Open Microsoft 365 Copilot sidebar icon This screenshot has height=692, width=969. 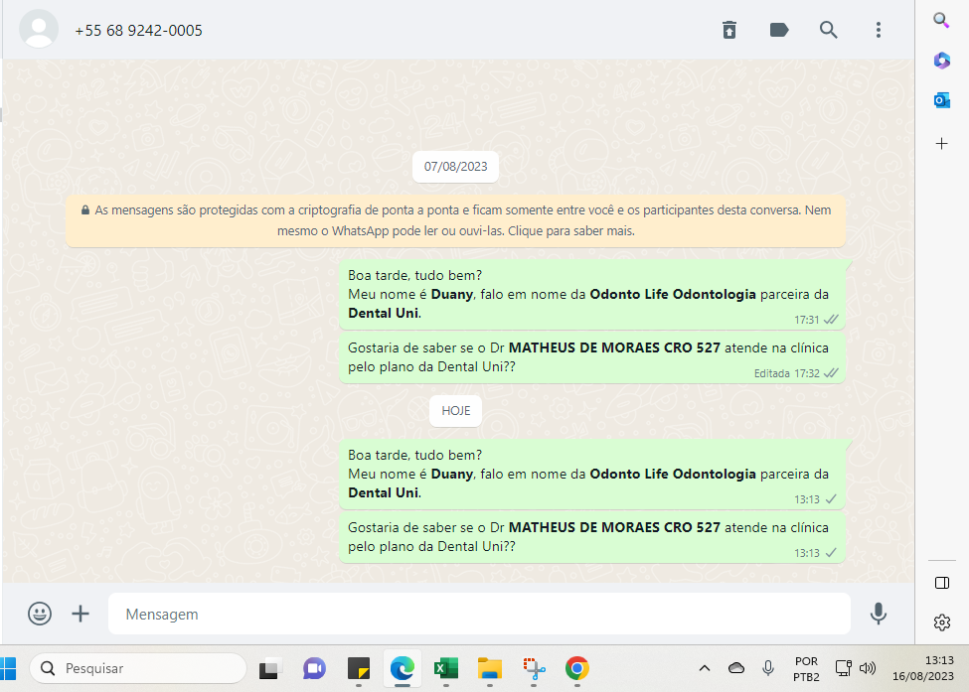pyautogui.click(x=942, y=61)
